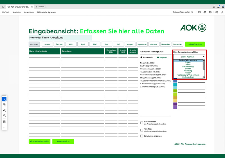This screenshot has height=158, width=225.
Task: Go to the Juli month tab
Action: (118, 44)
